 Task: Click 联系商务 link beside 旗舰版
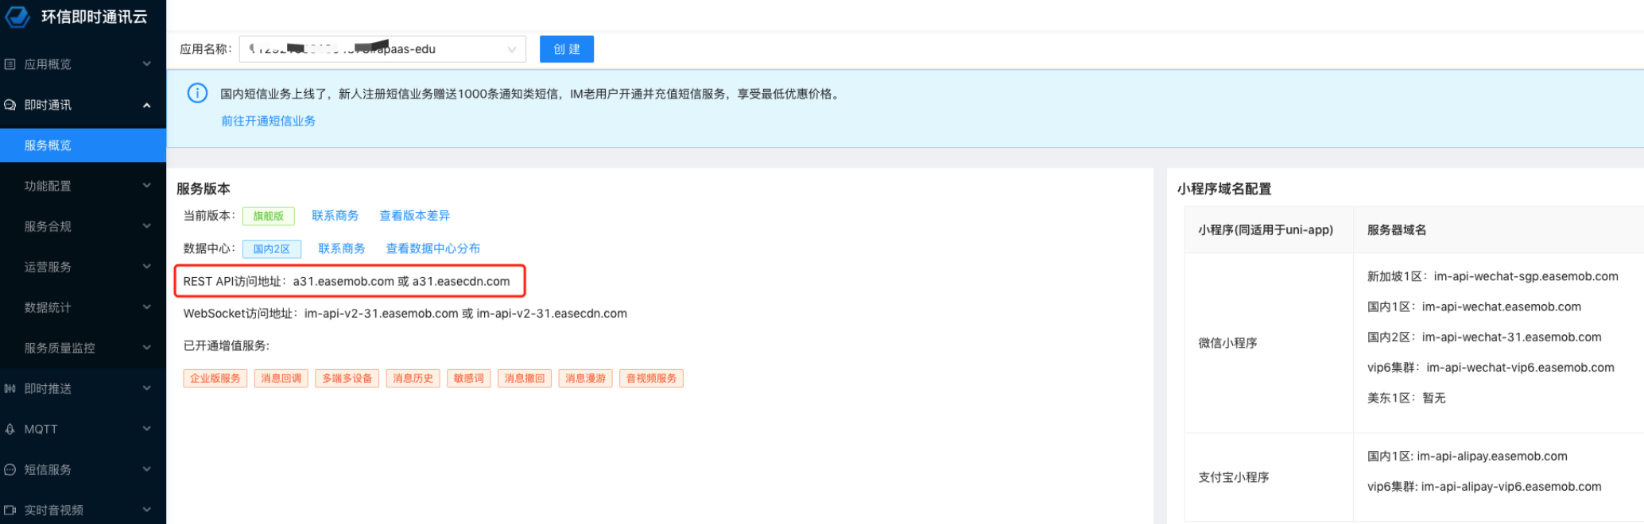pyautogui.click(x=335, y=215)
